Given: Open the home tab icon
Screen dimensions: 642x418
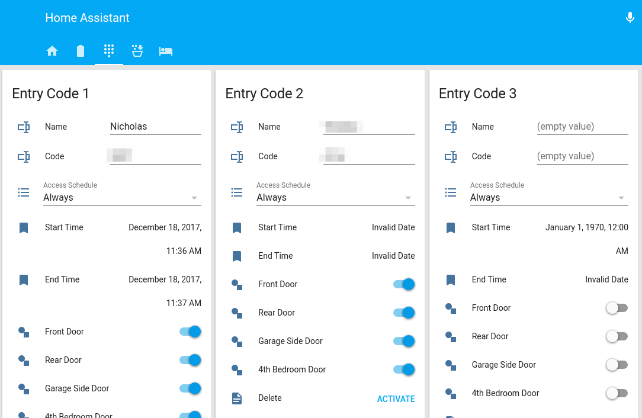Looking at the screenshot, I should [52, 51].
